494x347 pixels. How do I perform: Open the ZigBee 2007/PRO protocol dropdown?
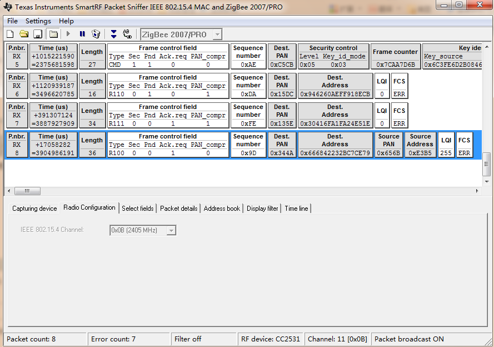tap(217, 34)
